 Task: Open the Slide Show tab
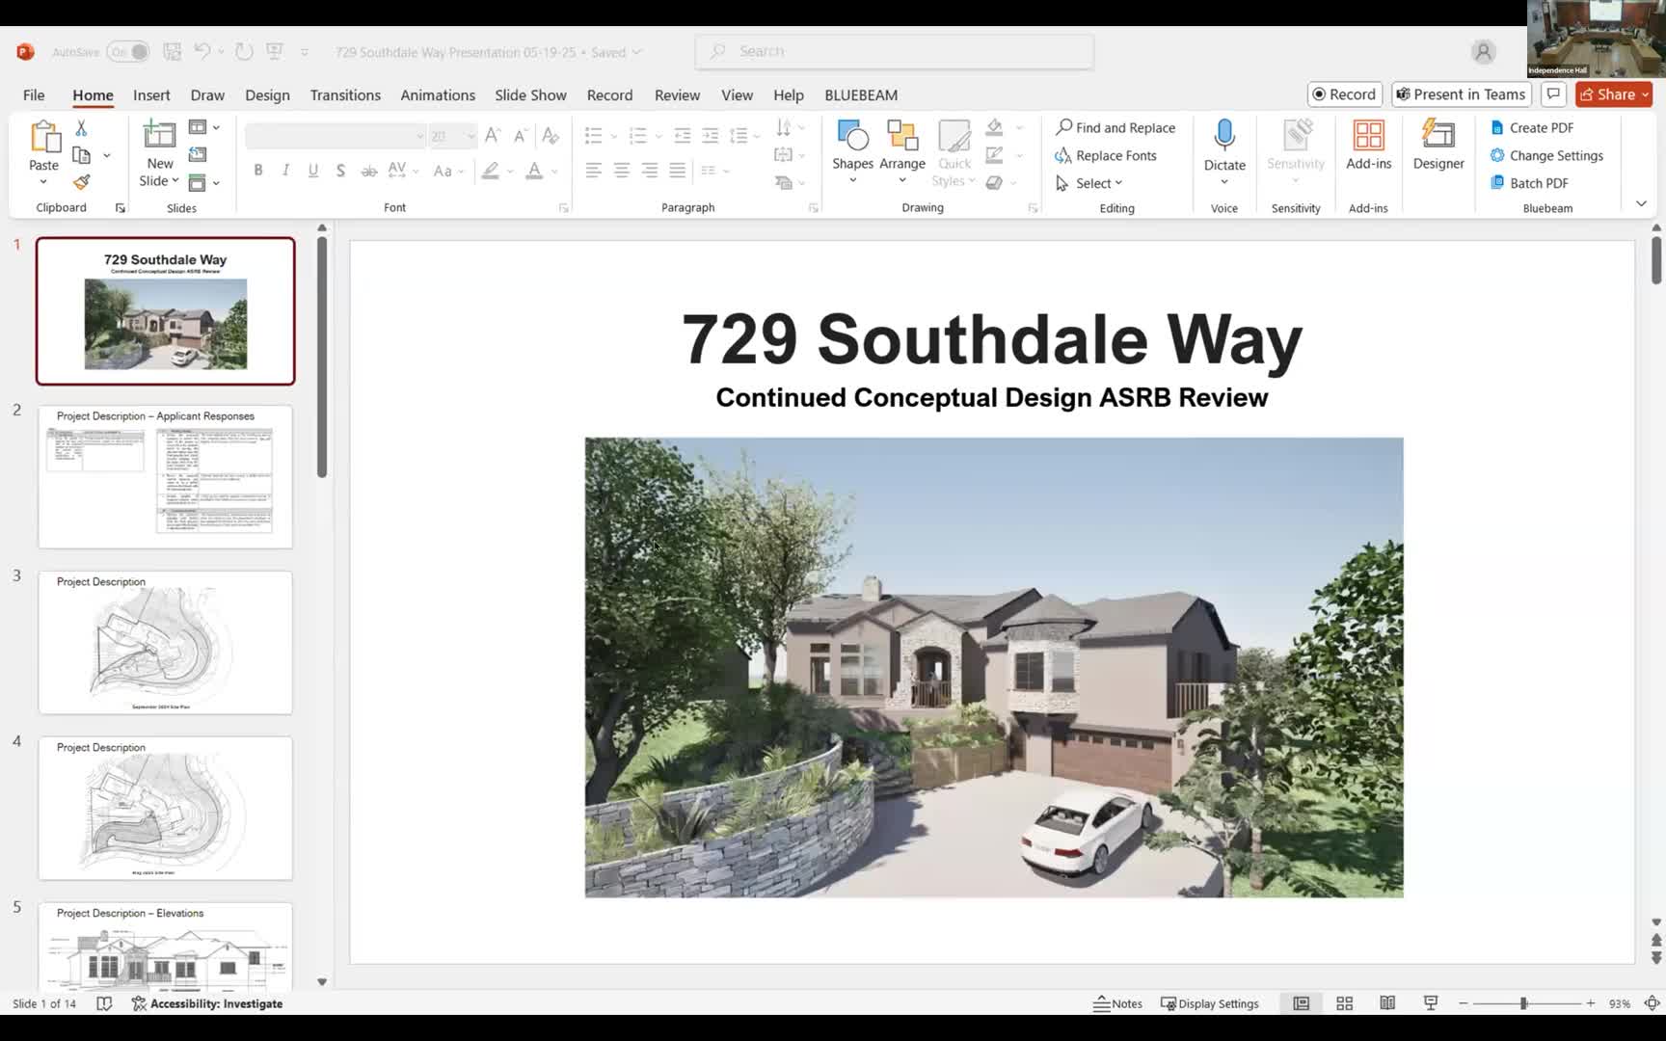530,94
